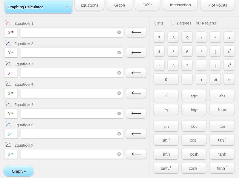This screenshot has width=239, height=178.
Task: Clear the Equation 1 input field
Action: 119,32
